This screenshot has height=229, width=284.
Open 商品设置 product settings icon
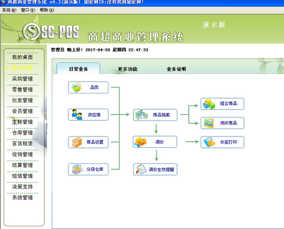tap(76, 142)
